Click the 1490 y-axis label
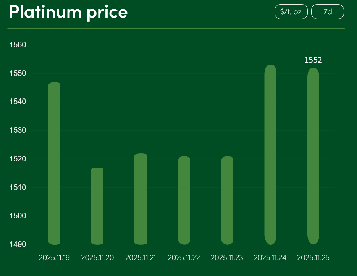 click(18, 244)
